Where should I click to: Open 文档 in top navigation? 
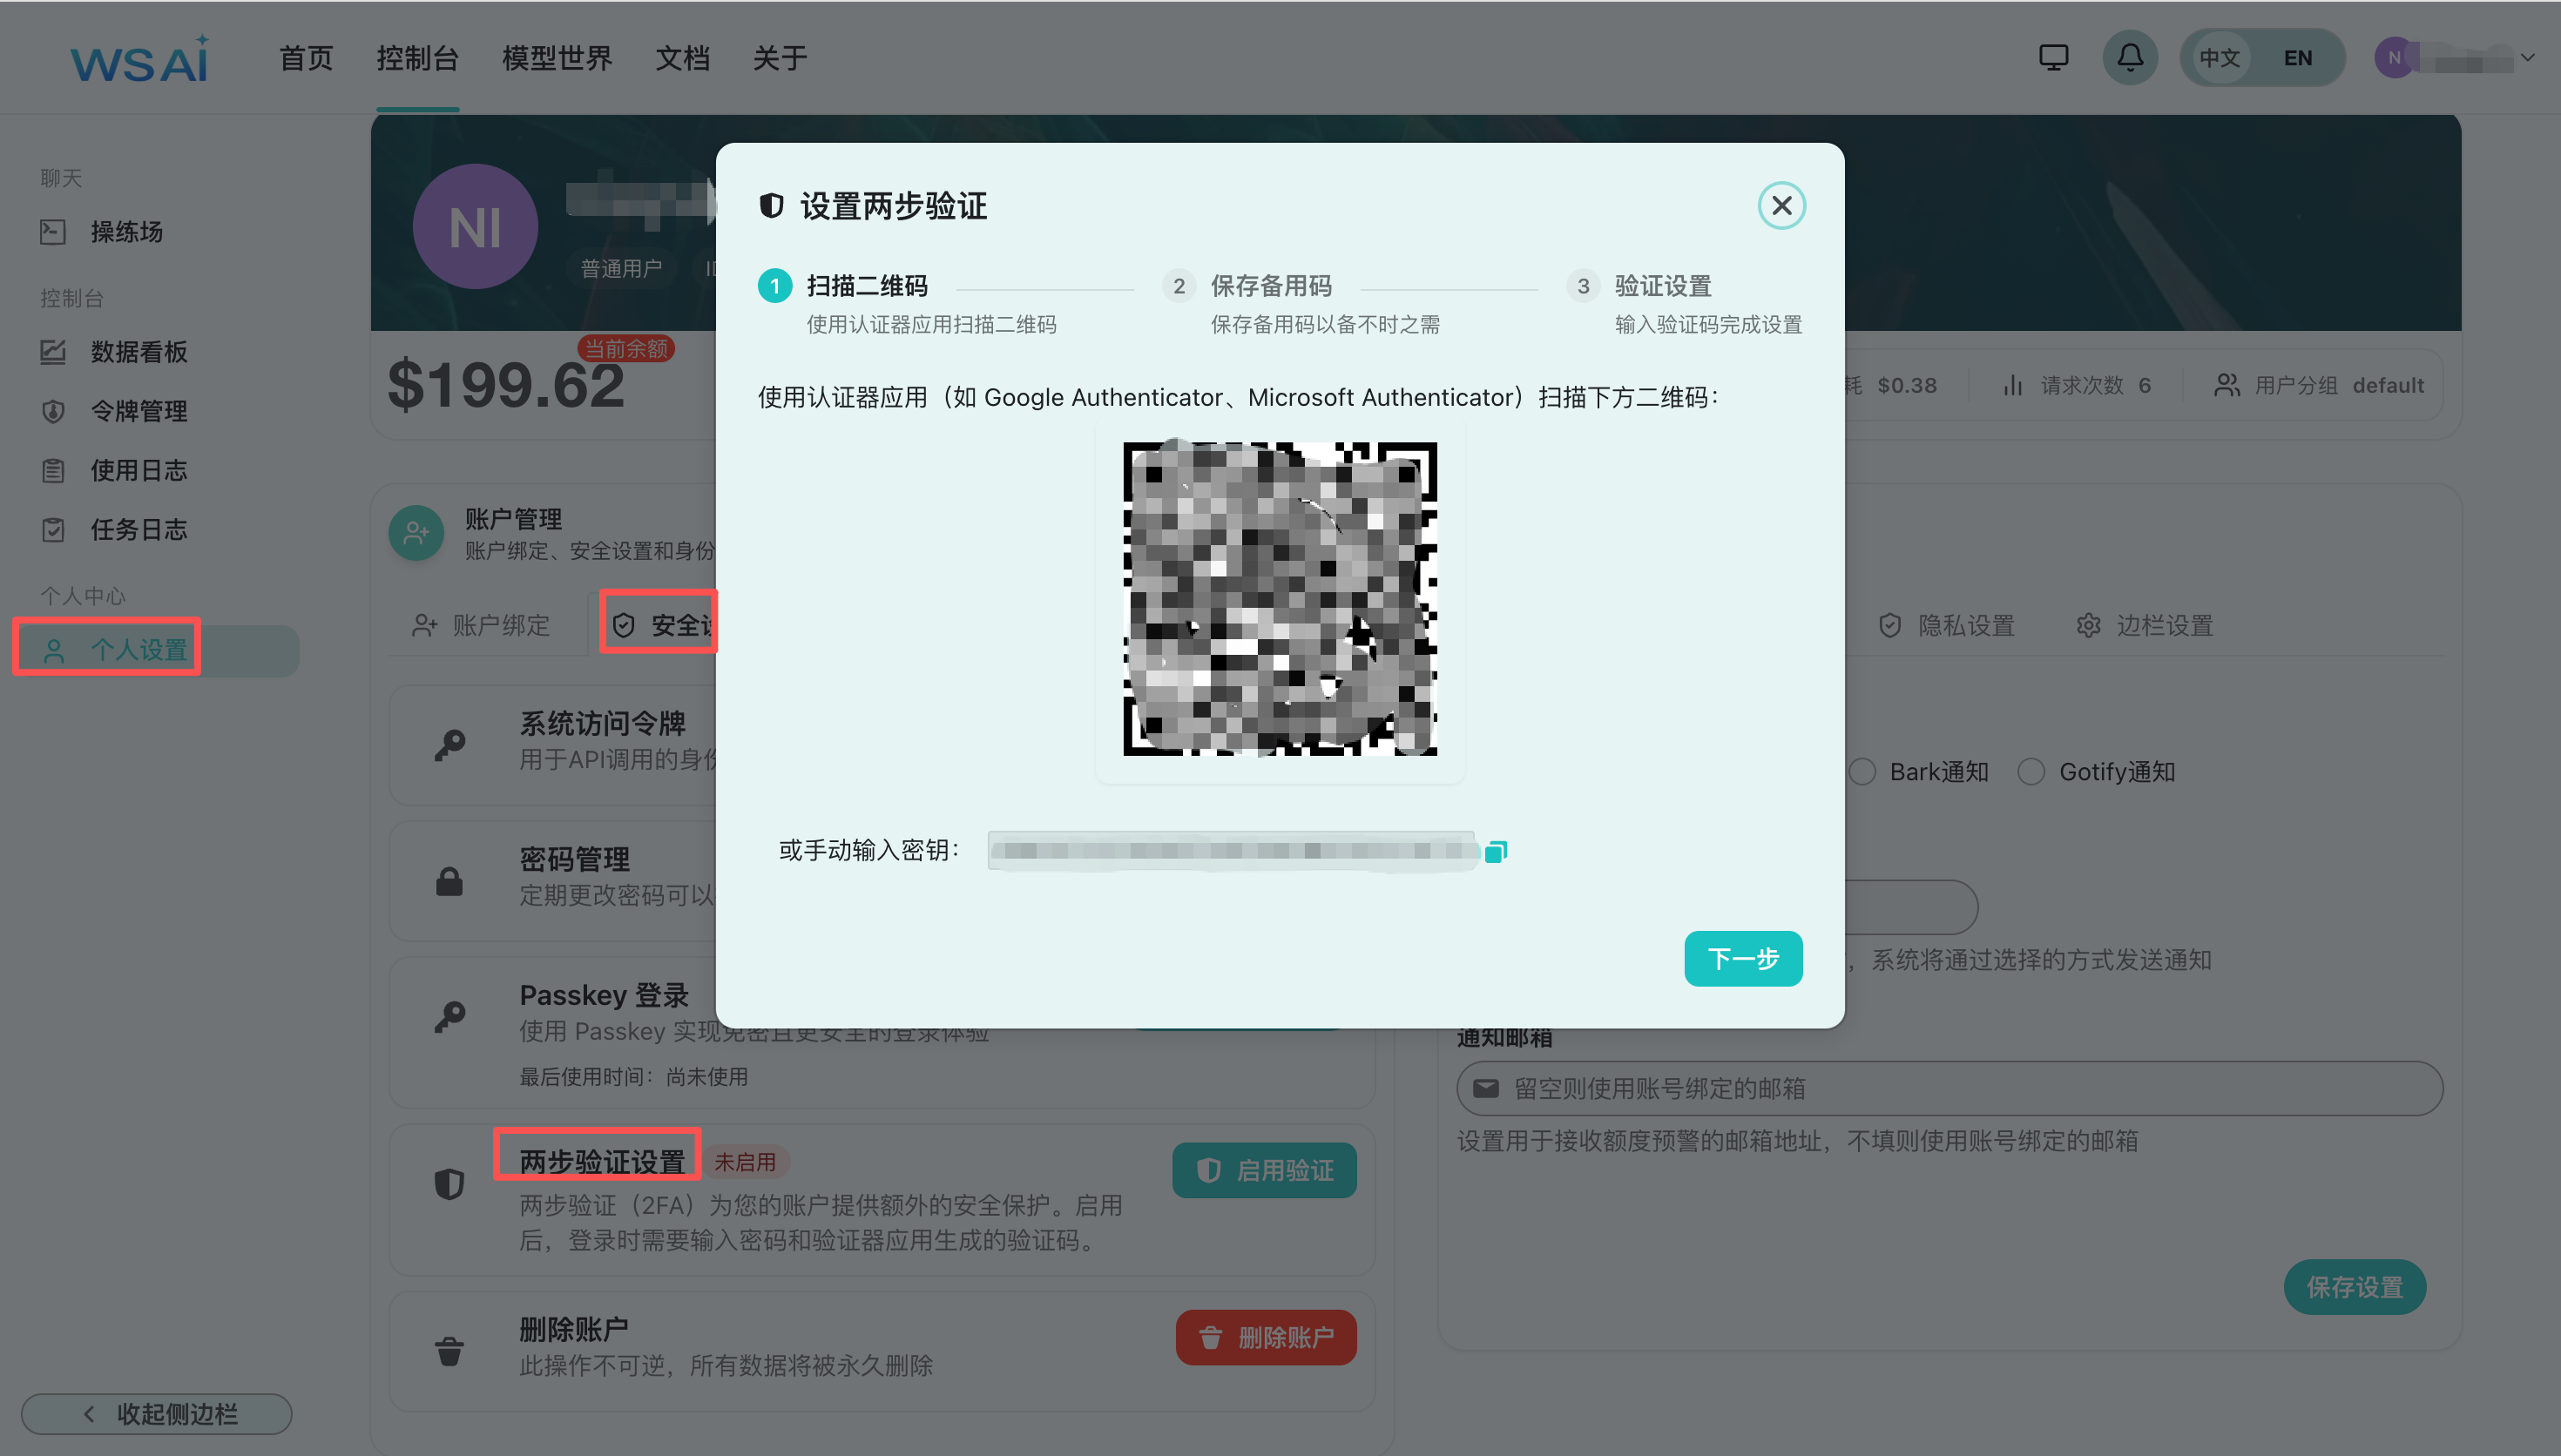pos(682,58)
